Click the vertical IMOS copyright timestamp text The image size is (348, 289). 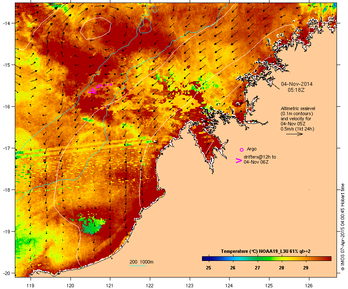click(x=342, y=227)
